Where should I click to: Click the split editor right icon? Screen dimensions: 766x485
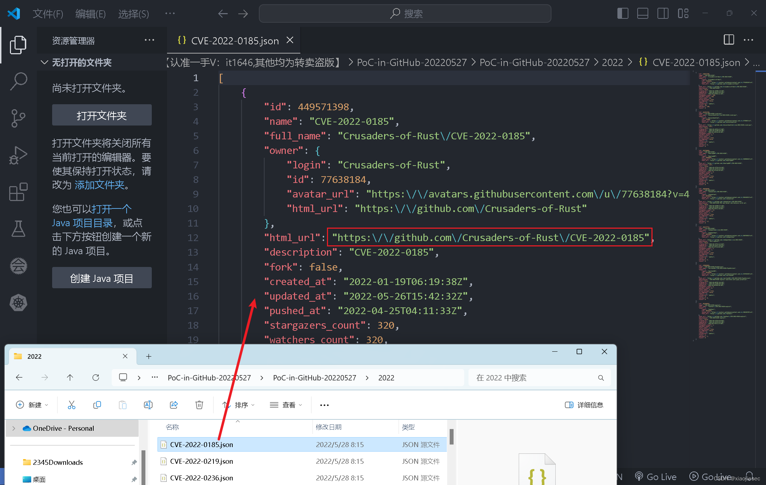click(x=728, y=40)
